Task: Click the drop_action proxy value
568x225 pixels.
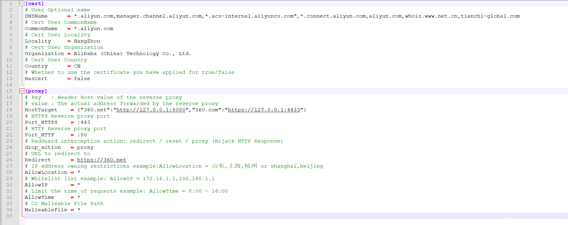Action: pos(85,147)
